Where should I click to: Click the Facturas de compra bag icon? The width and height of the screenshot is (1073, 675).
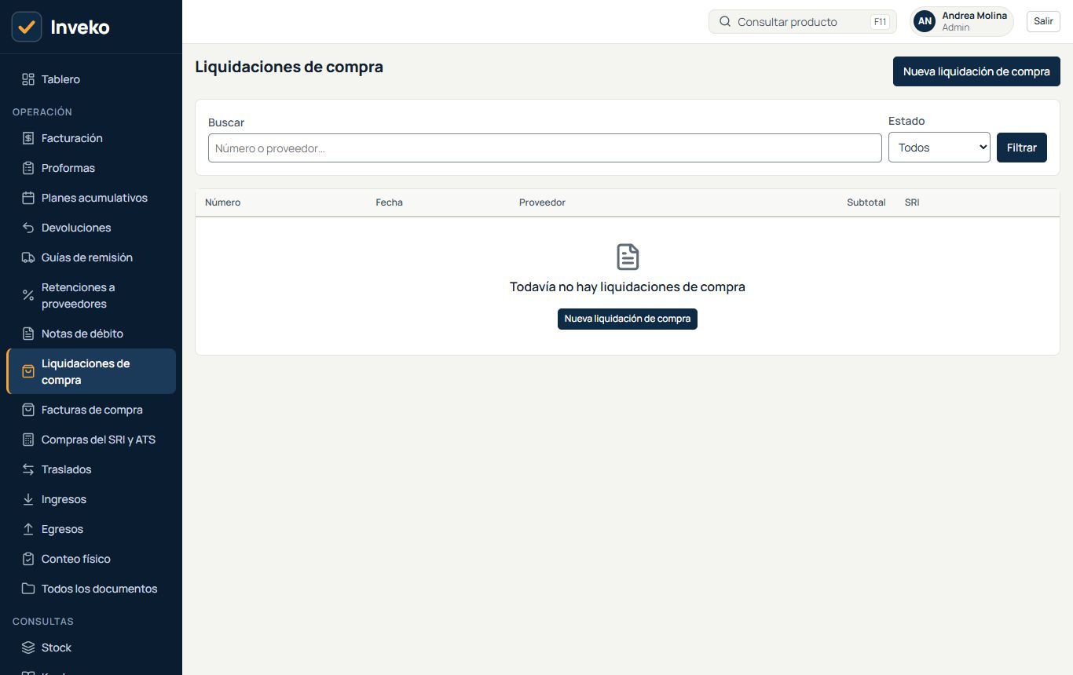coord(28,410)
